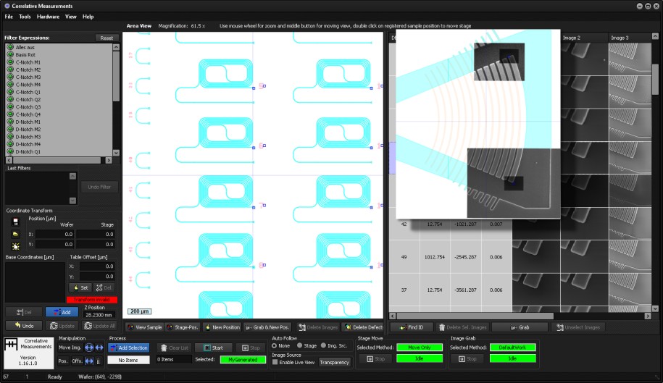Toggle the C-Notch M1 filter icon
Viewport: 663px width, 383px height.
pyautogui.click(x=11, y=62)
